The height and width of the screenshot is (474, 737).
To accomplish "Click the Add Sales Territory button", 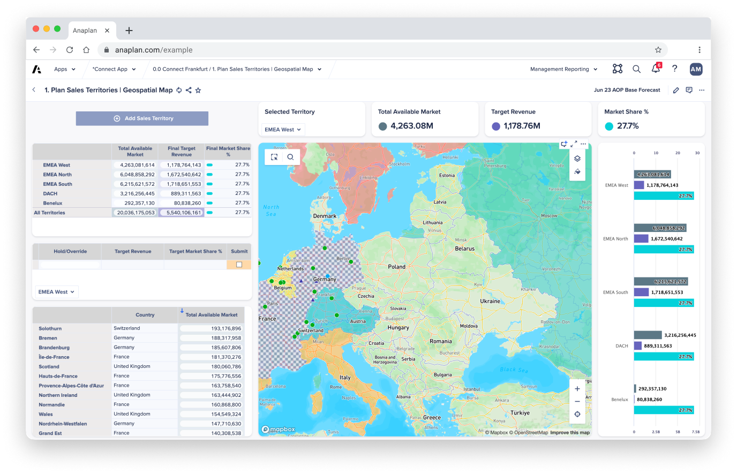I will pos(142,118).
